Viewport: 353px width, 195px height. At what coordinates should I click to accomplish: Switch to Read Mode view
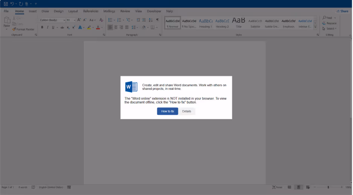(290, 187)
